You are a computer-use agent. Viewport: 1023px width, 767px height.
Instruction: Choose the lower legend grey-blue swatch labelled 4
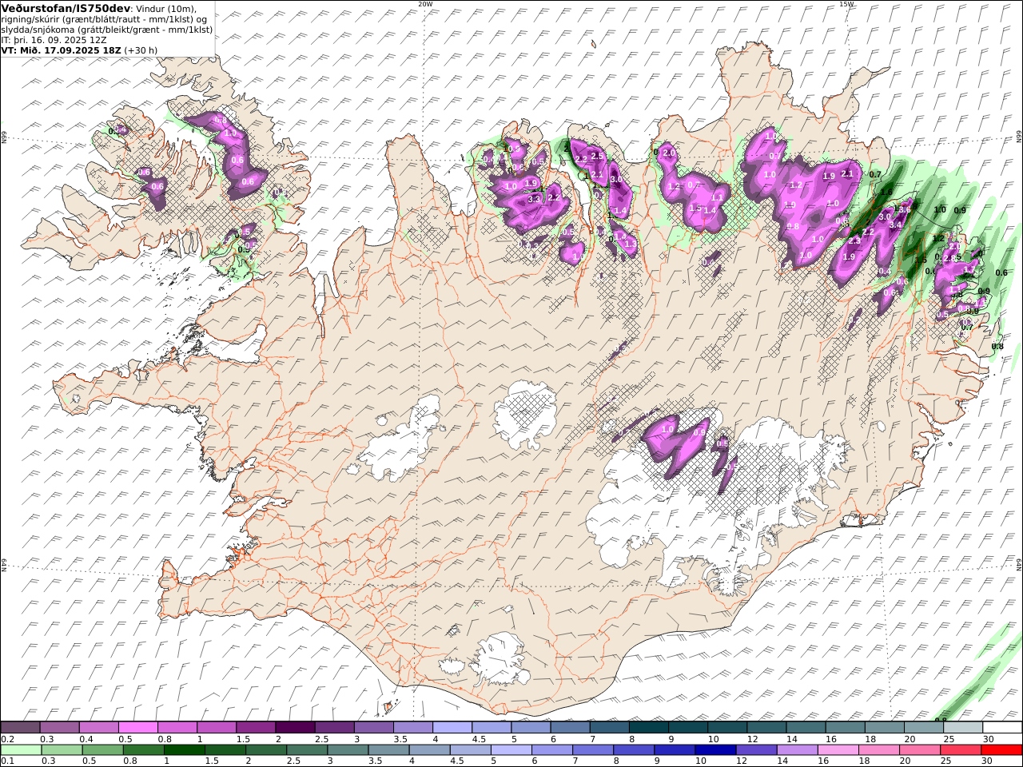tap(429, 750)
